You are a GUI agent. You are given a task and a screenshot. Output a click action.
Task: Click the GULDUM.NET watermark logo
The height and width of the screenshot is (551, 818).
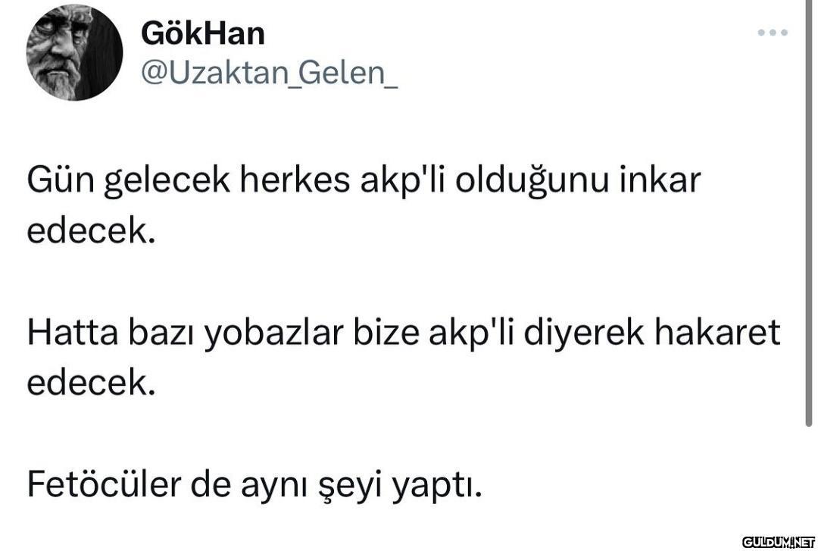(x=779, y=542)
